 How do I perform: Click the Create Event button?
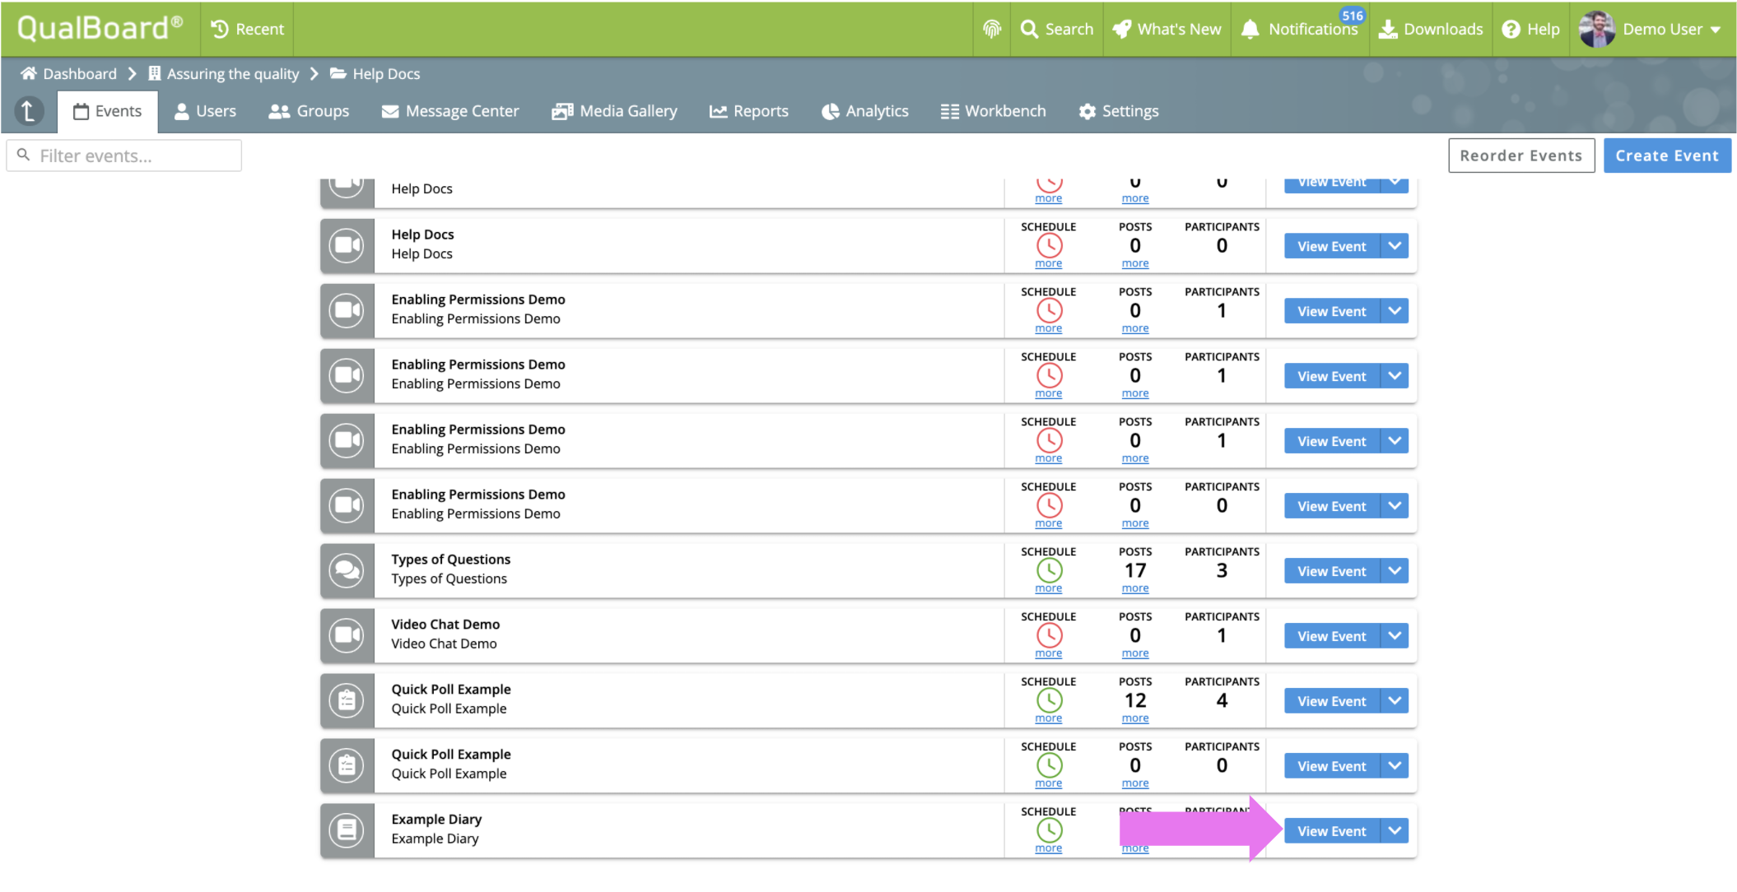[x=1666, y=156]
